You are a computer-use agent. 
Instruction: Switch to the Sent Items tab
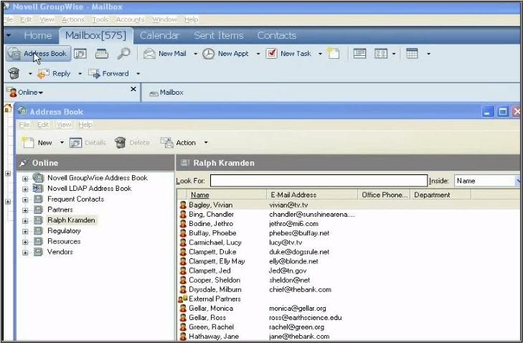[219, 35]
